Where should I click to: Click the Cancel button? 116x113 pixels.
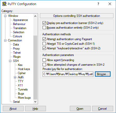tap(103, 109)
